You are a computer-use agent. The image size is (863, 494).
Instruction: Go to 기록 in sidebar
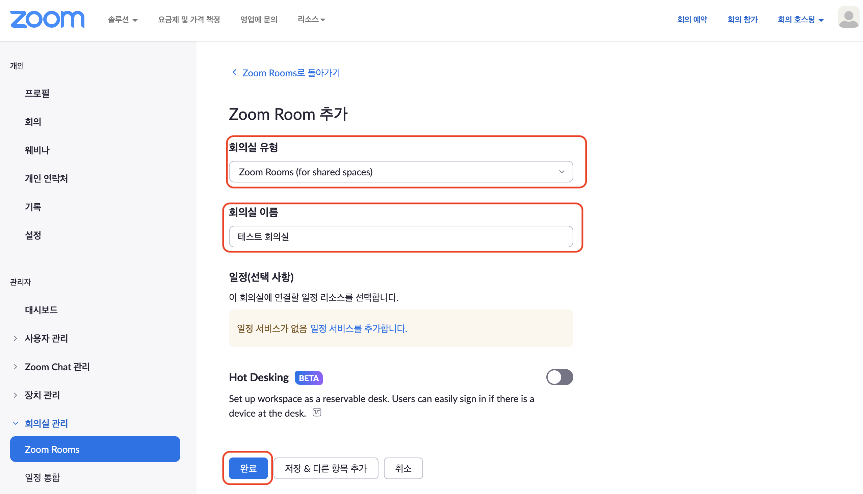(33, 207)
